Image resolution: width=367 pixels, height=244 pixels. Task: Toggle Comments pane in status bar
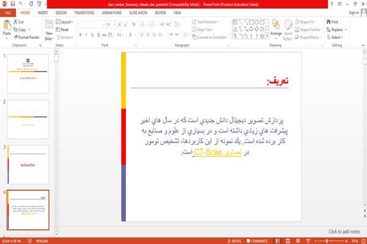tap(257, 241)
